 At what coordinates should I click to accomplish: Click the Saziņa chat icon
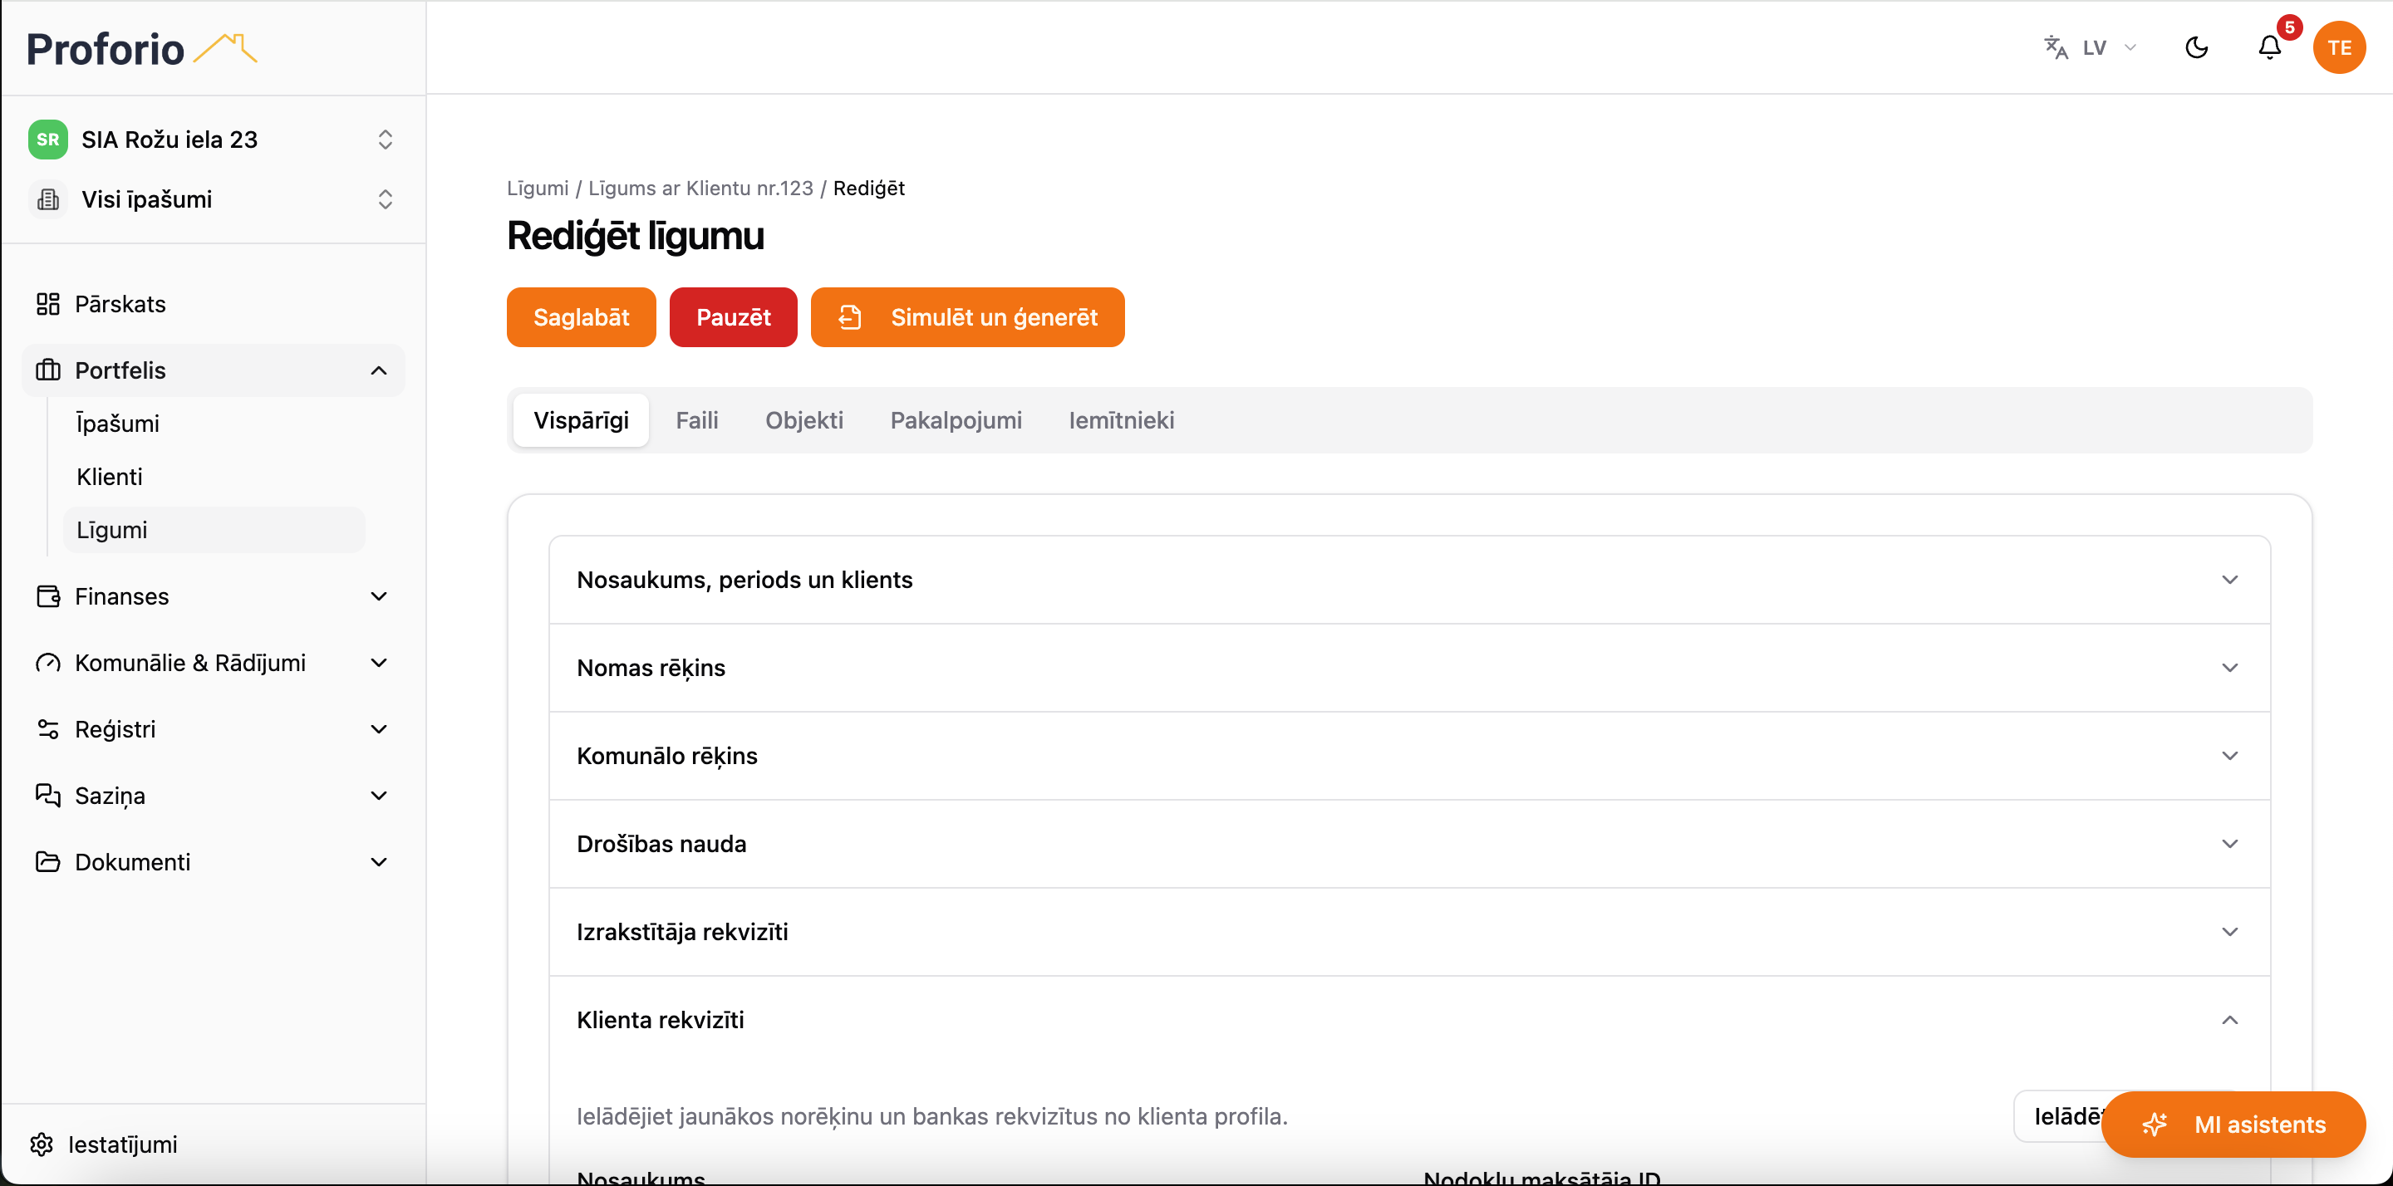[x=48, y=796]
